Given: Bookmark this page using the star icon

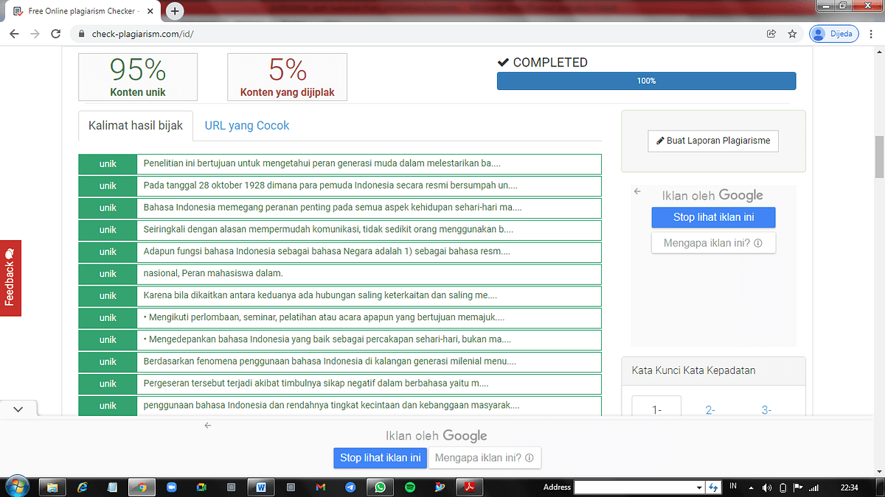Looking at the screenshot, I should (792, 34).
